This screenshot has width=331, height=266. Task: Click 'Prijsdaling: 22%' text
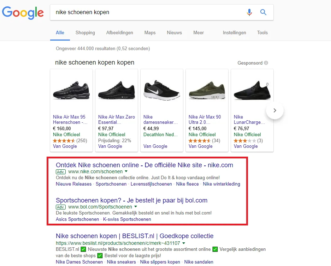(114, 141)
